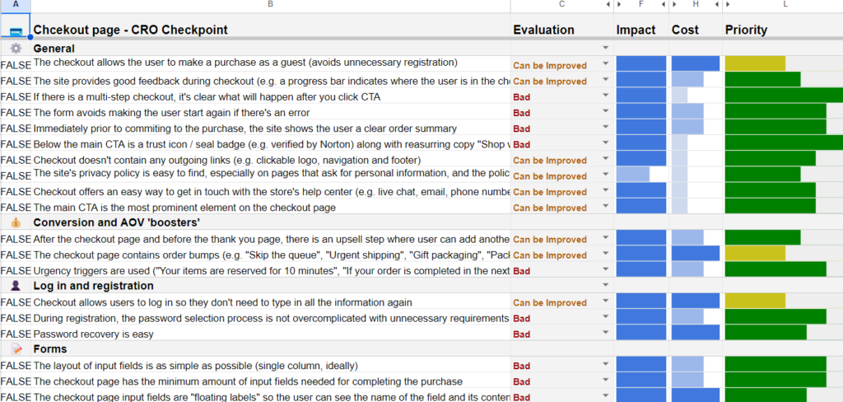Open Evaluation dropdown for the guest purchase row
This screenshot has width=843, height=402.
click(606, 64)
